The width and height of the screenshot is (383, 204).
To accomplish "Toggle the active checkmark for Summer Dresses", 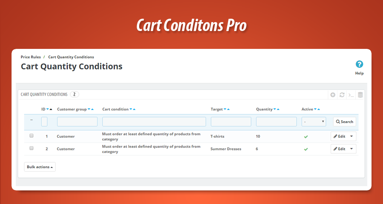I will click(x=306, y=149).
